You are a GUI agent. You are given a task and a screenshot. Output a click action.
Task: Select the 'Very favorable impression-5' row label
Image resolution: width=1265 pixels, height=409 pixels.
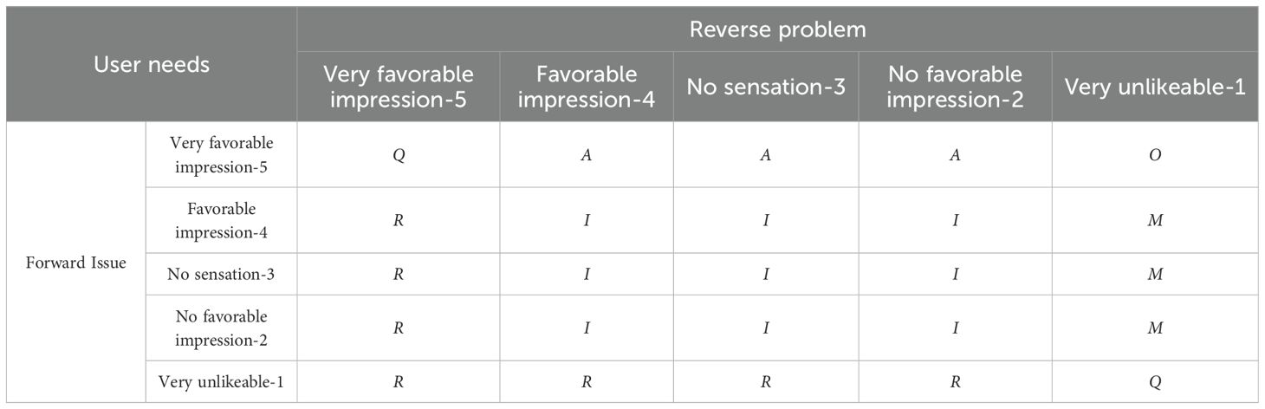[x=222, y=154]
